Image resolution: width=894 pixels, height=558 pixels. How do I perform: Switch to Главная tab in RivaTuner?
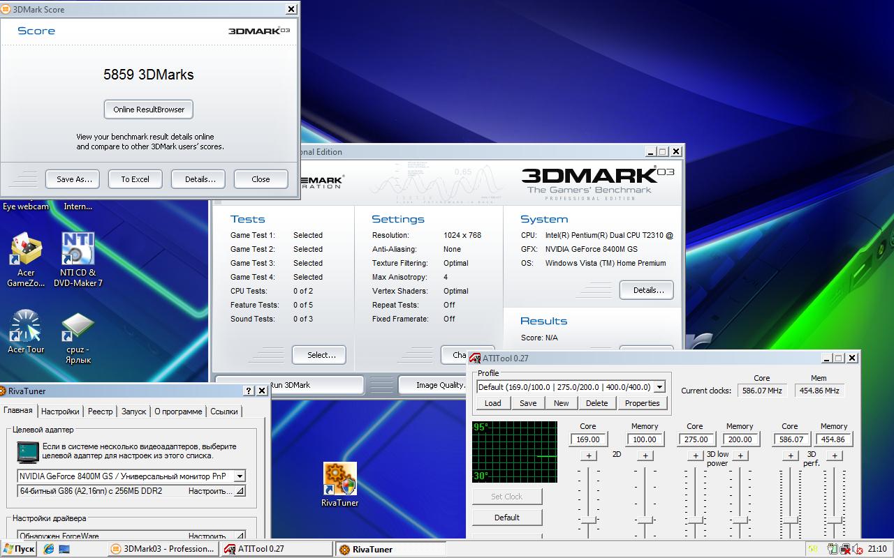(17, 411)
